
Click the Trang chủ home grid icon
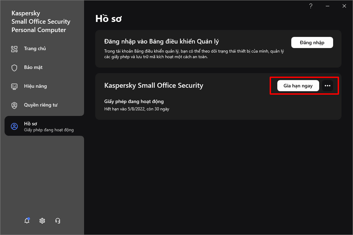click(14, 49)
